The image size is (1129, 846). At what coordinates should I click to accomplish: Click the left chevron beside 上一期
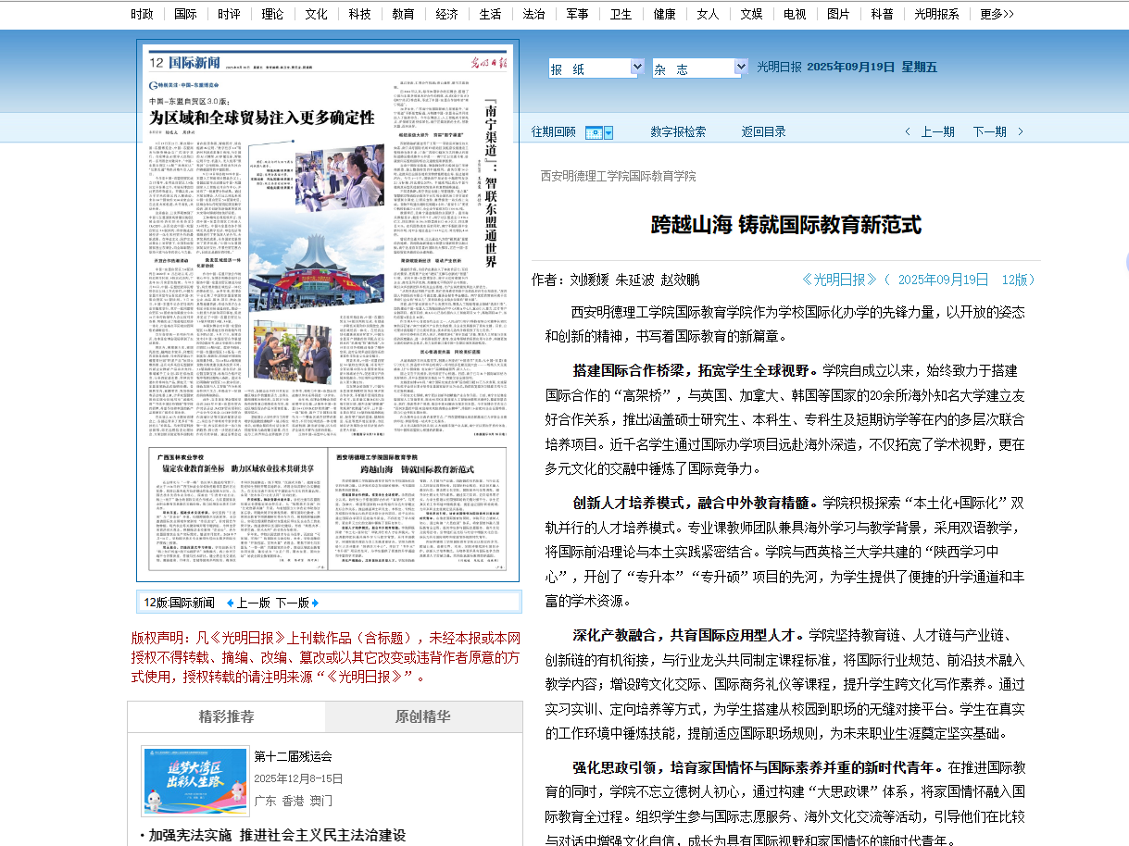tap(908, 131)
